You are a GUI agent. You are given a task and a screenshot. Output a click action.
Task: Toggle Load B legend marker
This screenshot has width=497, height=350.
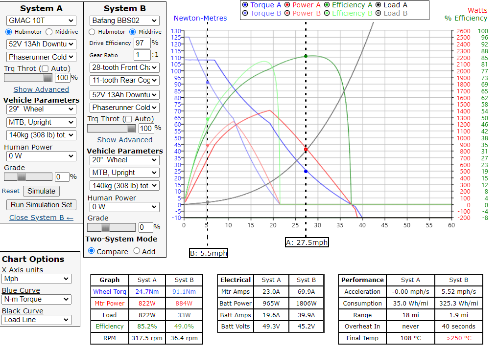point(378,13)
